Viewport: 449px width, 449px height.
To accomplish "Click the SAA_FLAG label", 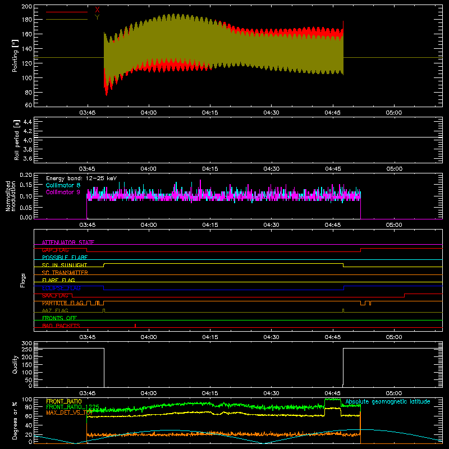I will pos(55,296).
